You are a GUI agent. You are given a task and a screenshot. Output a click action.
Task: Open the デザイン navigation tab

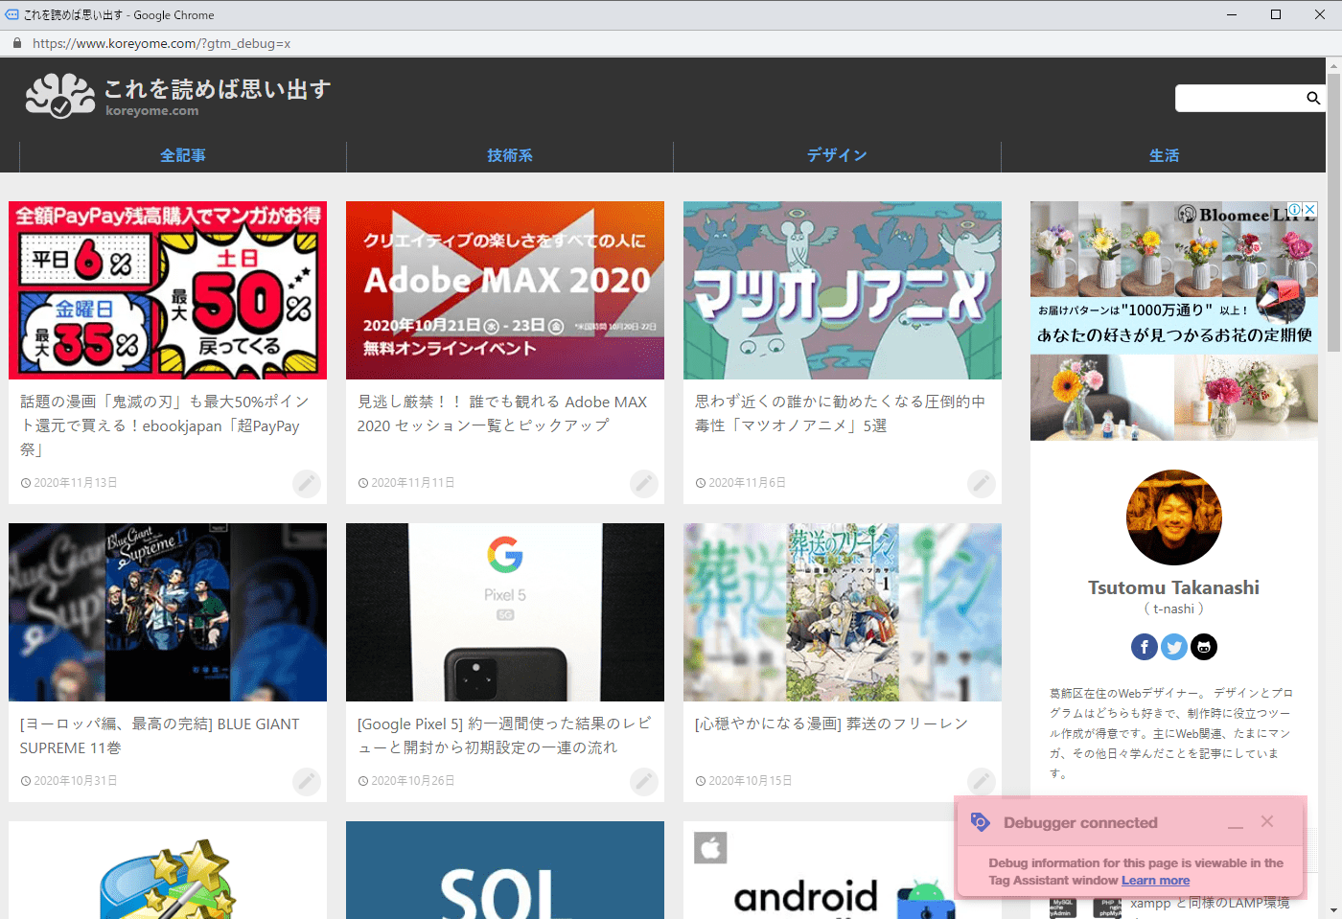[x=837, y=155]
